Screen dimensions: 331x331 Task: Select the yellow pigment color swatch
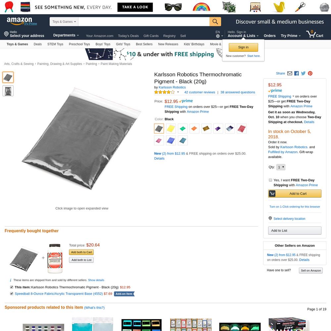171,128
